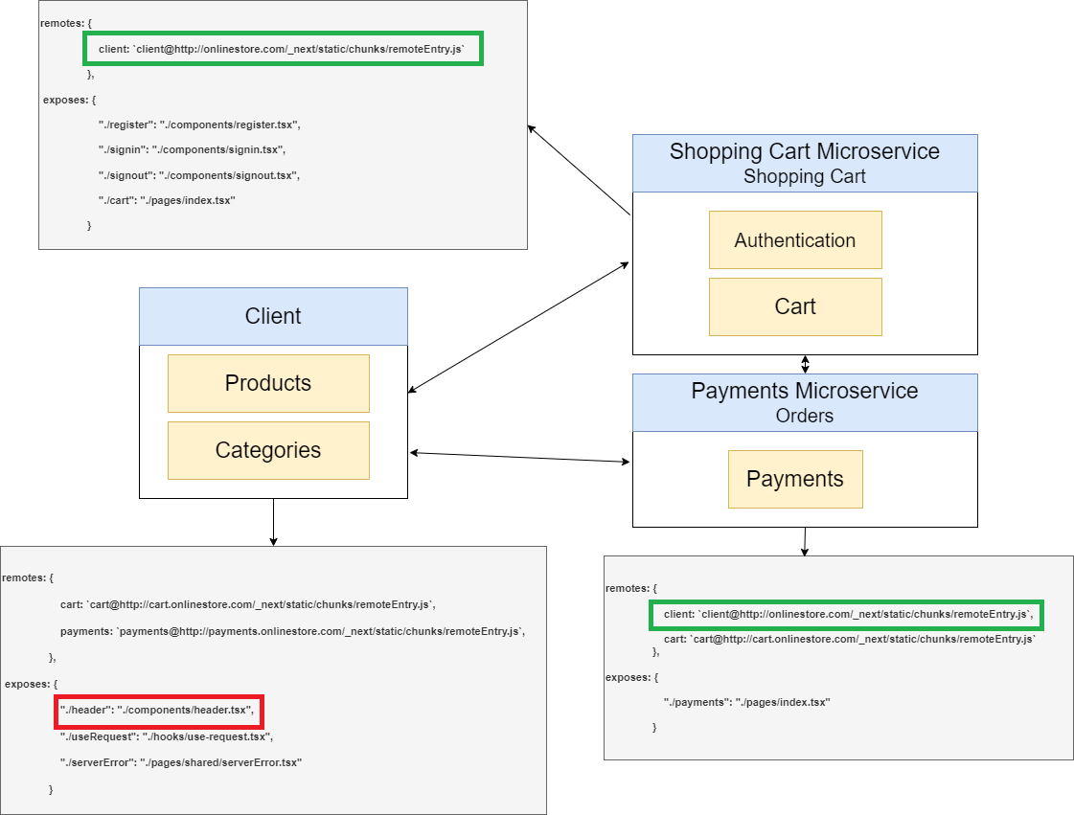Click the Shopping Cart Microservice header

804,163
